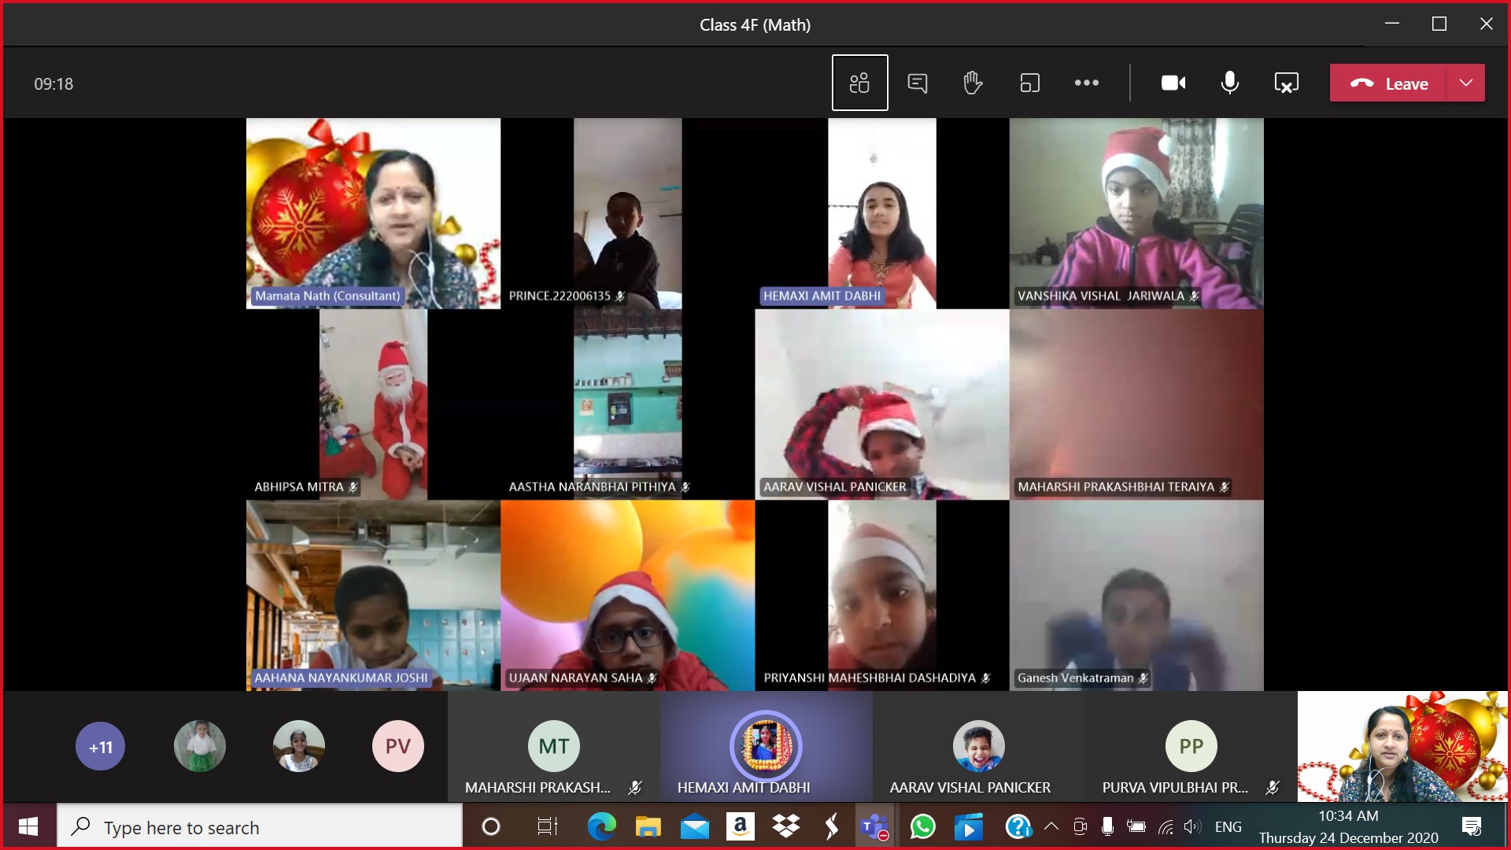Image resolution: width=1511 pixels, height=850 pixels.
Task: Open Microsoft Teams taskbar icon
Action: coord(875,826)
